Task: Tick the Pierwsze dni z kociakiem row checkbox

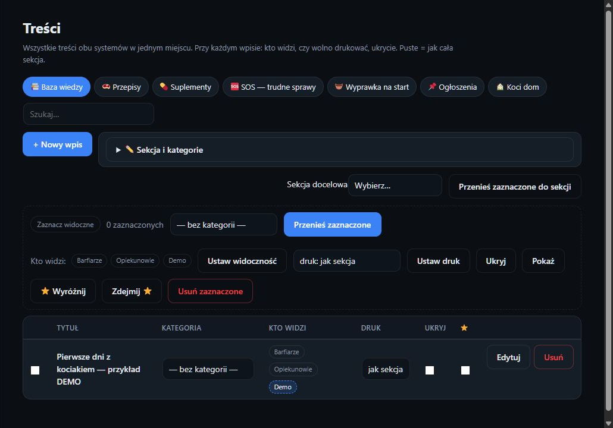Action: [35, 370]
